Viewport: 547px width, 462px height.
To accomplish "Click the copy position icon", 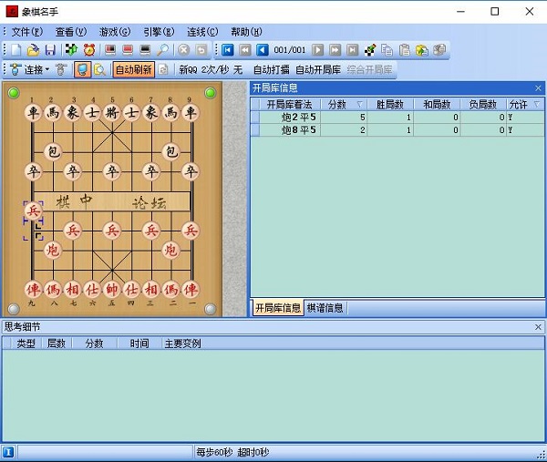I will point(387,50).
